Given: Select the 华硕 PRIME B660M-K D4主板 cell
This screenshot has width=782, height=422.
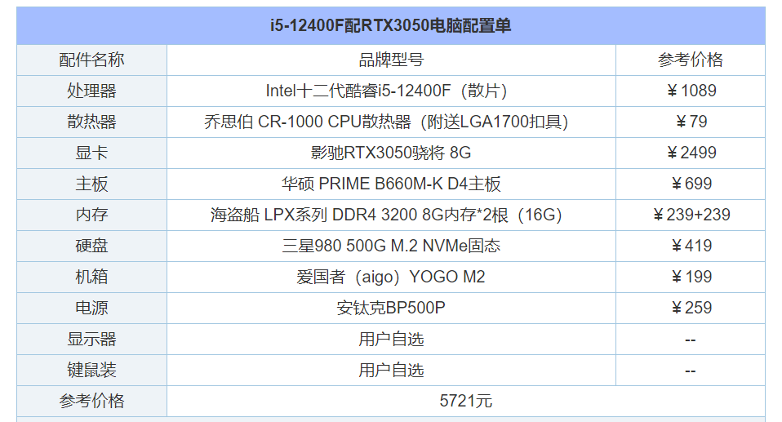Looking at the screenshot, I should tap(391, 184).
